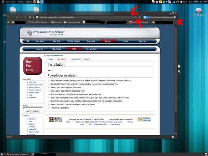This screenshot has height=156, width=208.
Task: Open the Donations link
Action: (32, 97)
